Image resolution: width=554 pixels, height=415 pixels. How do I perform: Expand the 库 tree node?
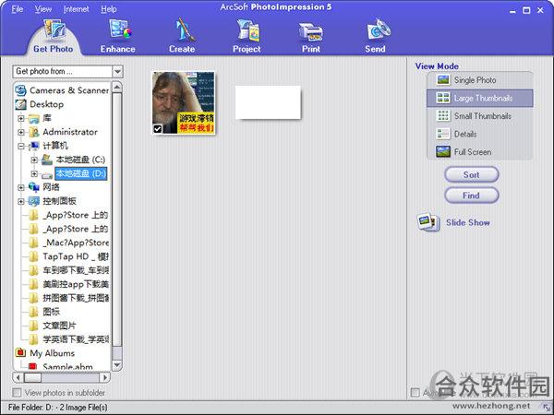tap(21, 118)
